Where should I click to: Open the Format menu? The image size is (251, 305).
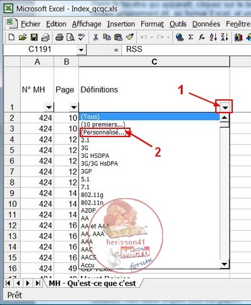[152, 24]
